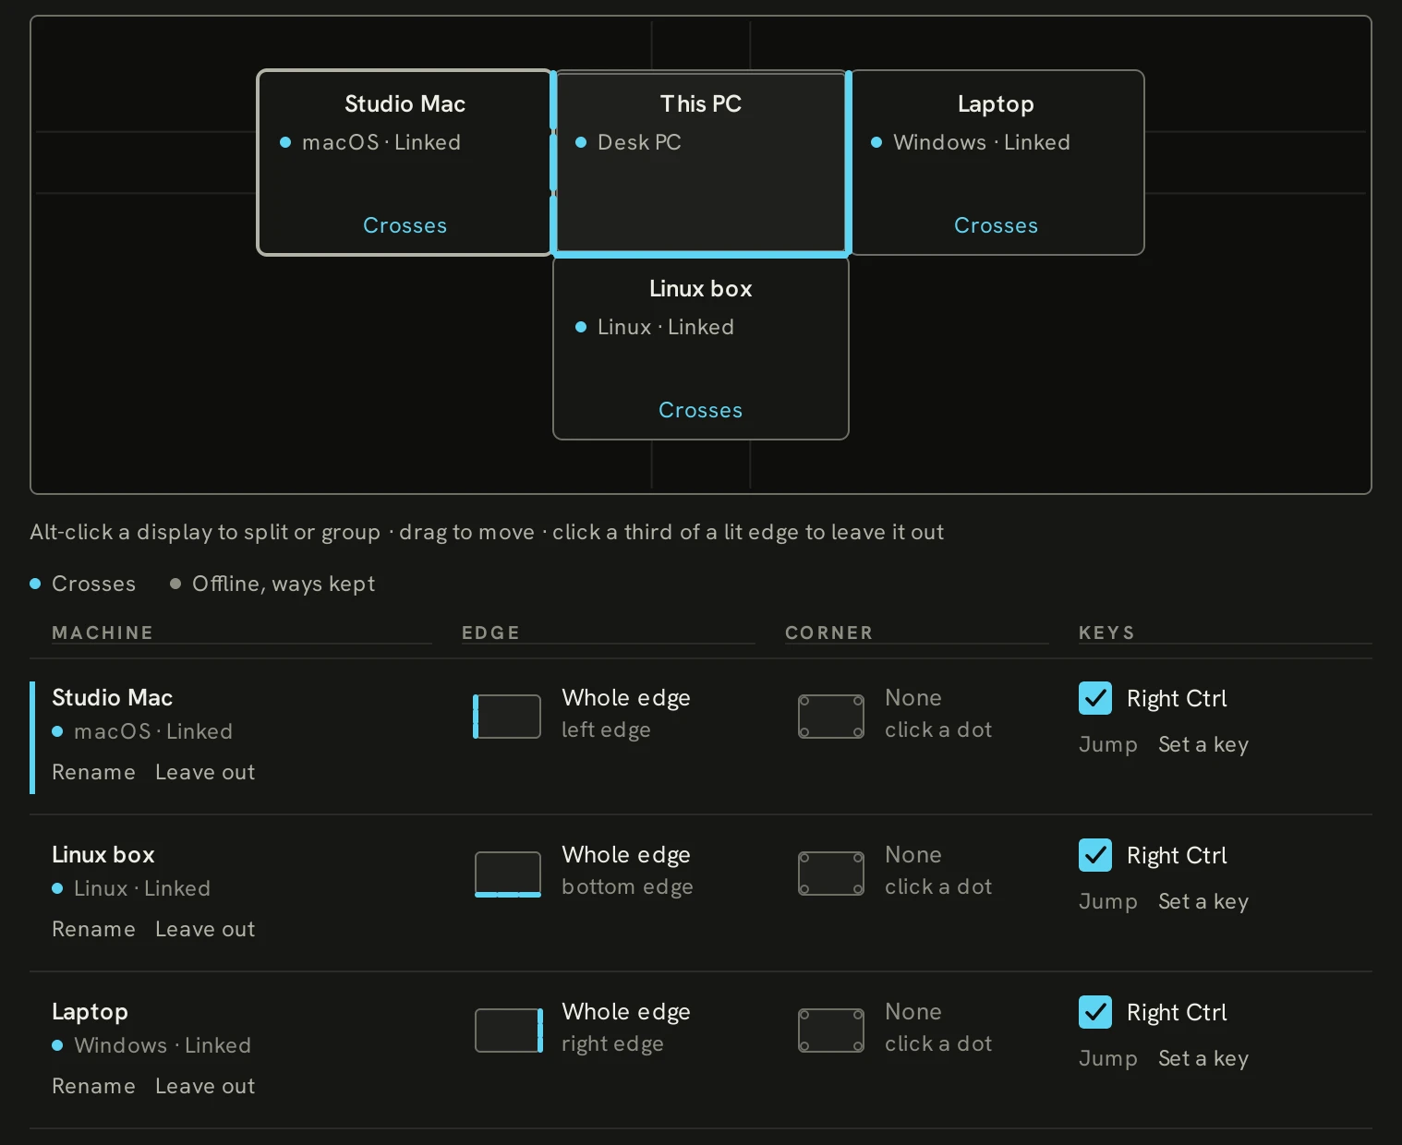Viewport: 1402px width, 1145px height.
Task: Click top-left corner dot in Linux box row
Action: coord(804,858)
